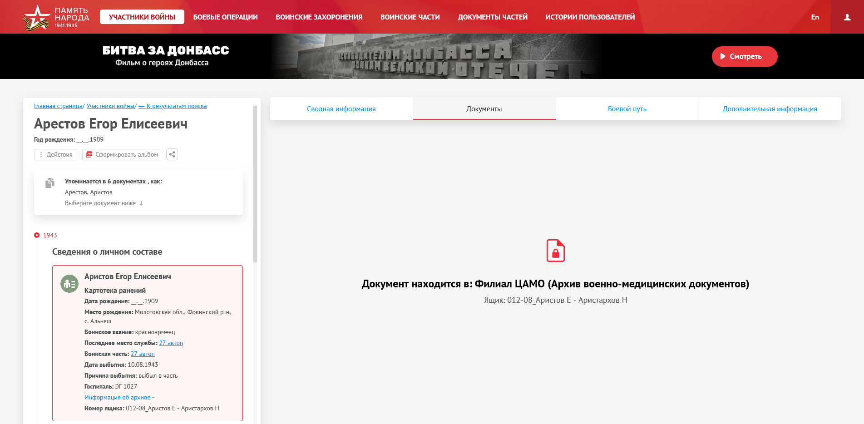Switch to Боевой путь tab
864x424 pixels.
pos(627,109)
